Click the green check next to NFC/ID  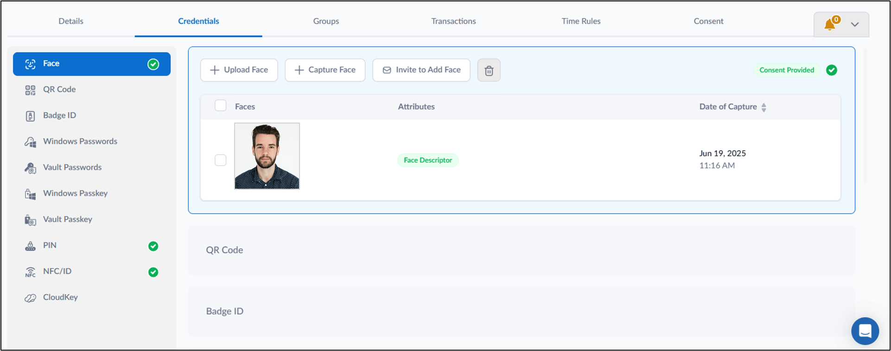[153, 272]
